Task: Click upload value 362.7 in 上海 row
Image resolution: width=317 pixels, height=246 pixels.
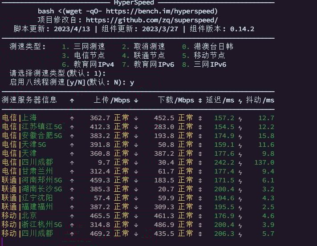Action: click(x=100, y=118)
